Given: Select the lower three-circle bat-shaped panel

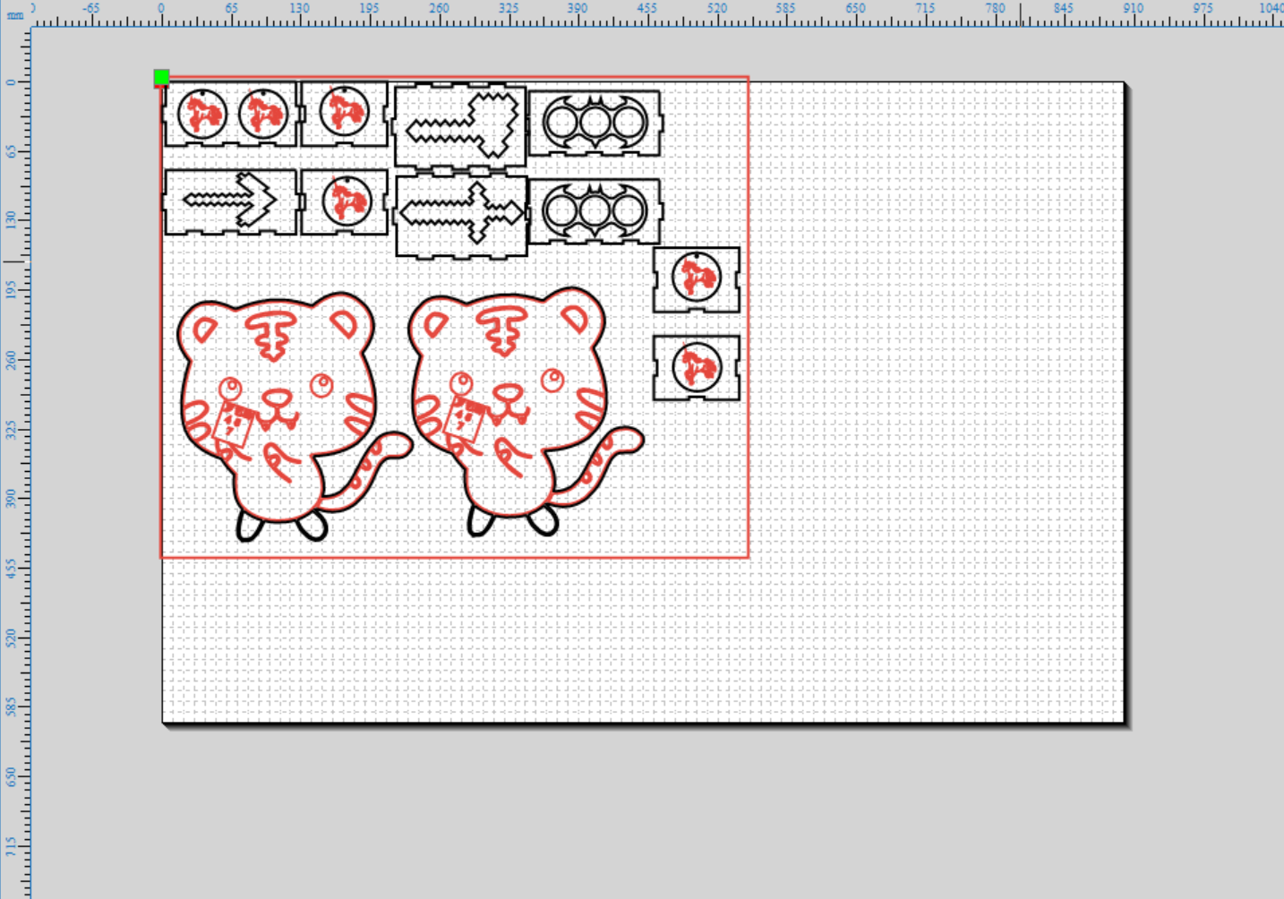Looking at the screenshot, I should click(595, 211).
